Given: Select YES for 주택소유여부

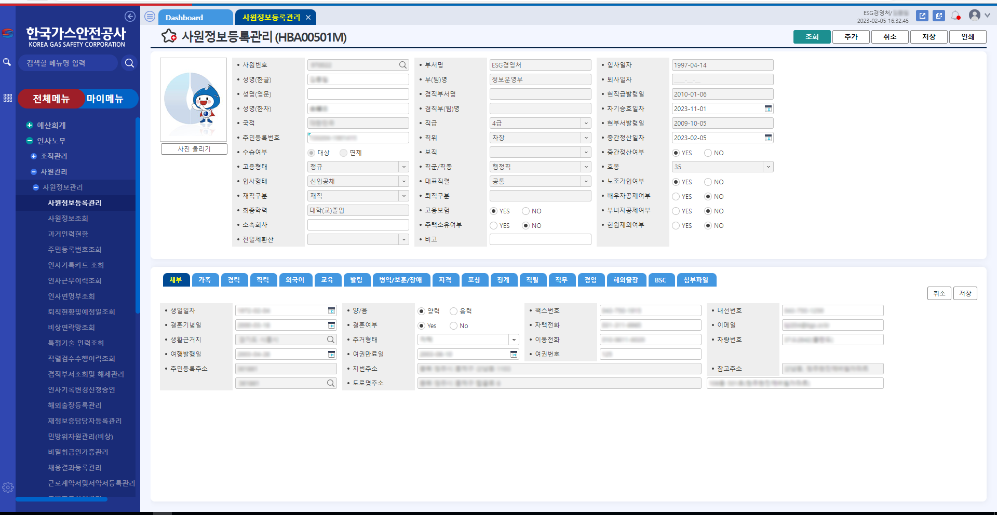Looking at the screenshot, I should pyautogui.click(x=494, y=226).
